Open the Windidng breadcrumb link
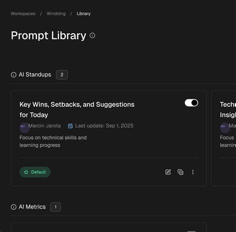This screenshot has width=236, height=232. tap(56, 13)
